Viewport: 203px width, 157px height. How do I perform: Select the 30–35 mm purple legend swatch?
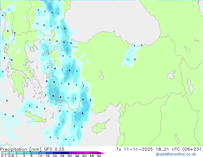pos(72,153)
